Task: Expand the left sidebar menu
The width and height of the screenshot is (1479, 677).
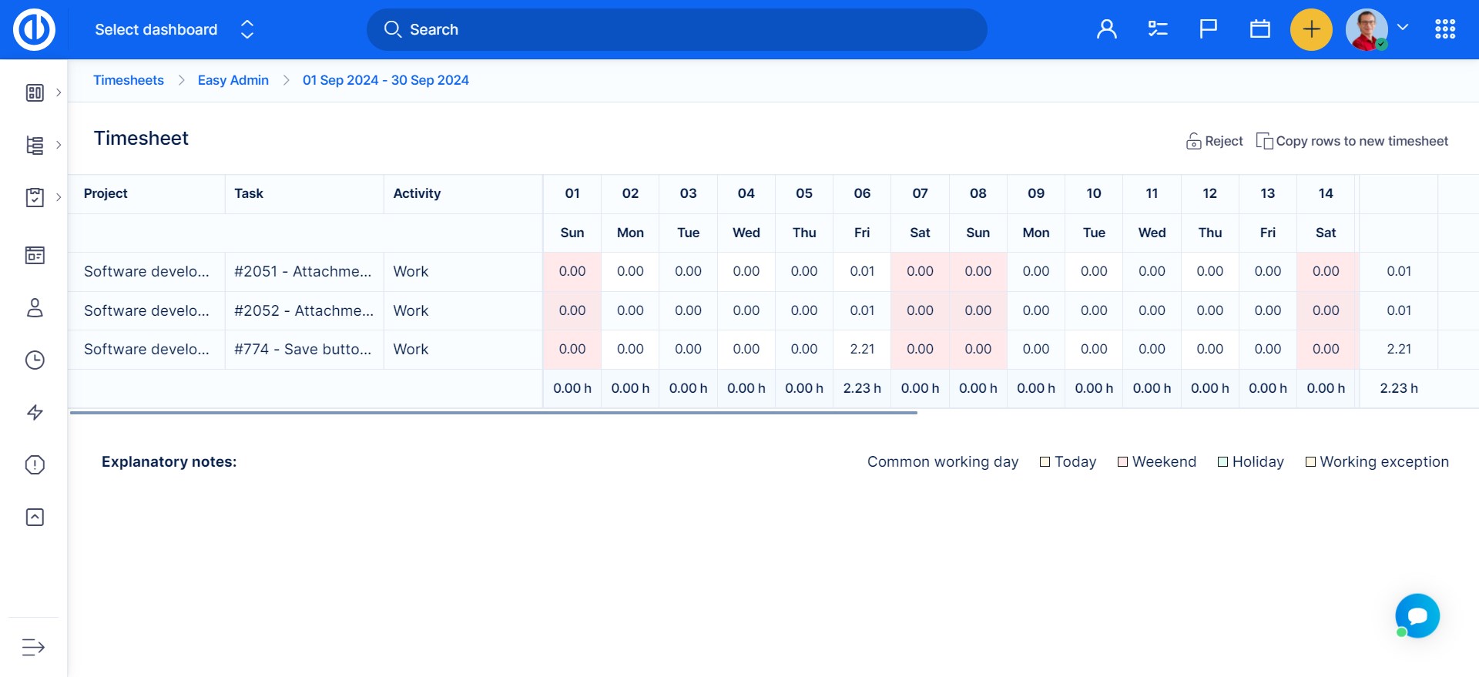Action: [x=33, y=647]
